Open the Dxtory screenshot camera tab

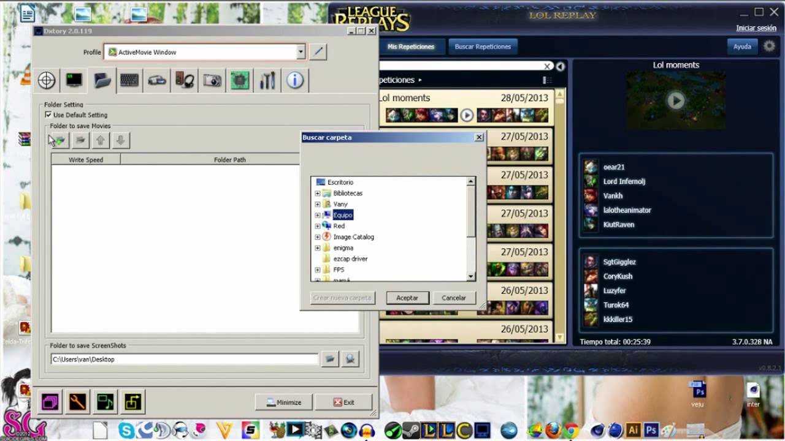click(x=212, y=80)
